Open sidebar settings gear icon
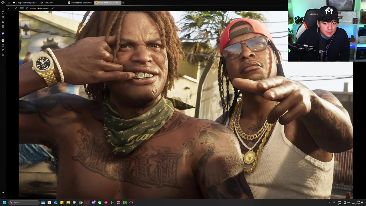Viewport: 366px width, 206px height. 3,55
